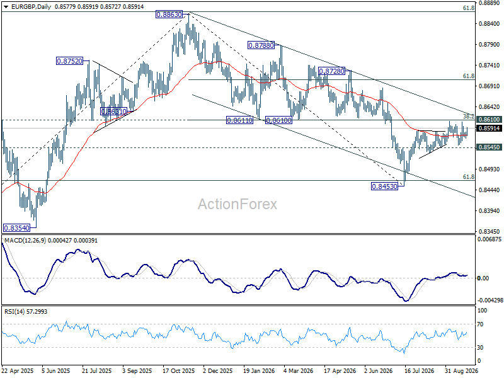The height and width of the screenshot is (378, 504).
Task: Click the 0.87280 price label
Action: coord(331,71)
